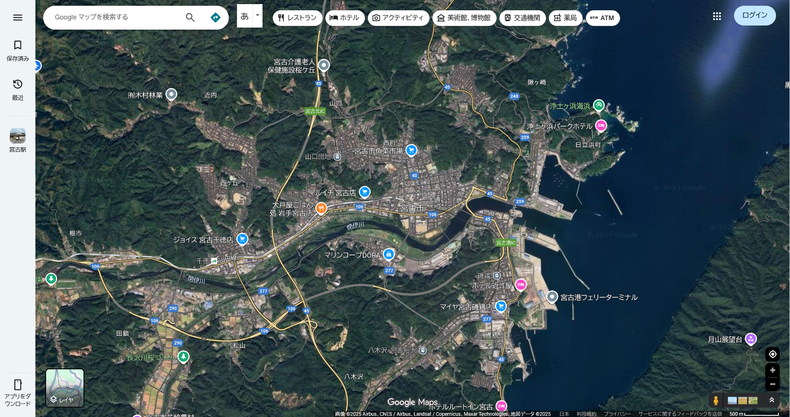Viewport: 790px width, 417px height.
Task: Click the ログイン button
Action: [x=755, y=15]
